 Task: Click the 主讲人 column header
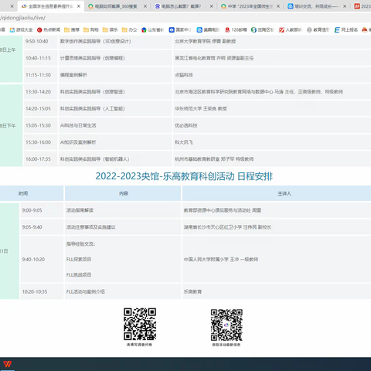pos(277,193)
